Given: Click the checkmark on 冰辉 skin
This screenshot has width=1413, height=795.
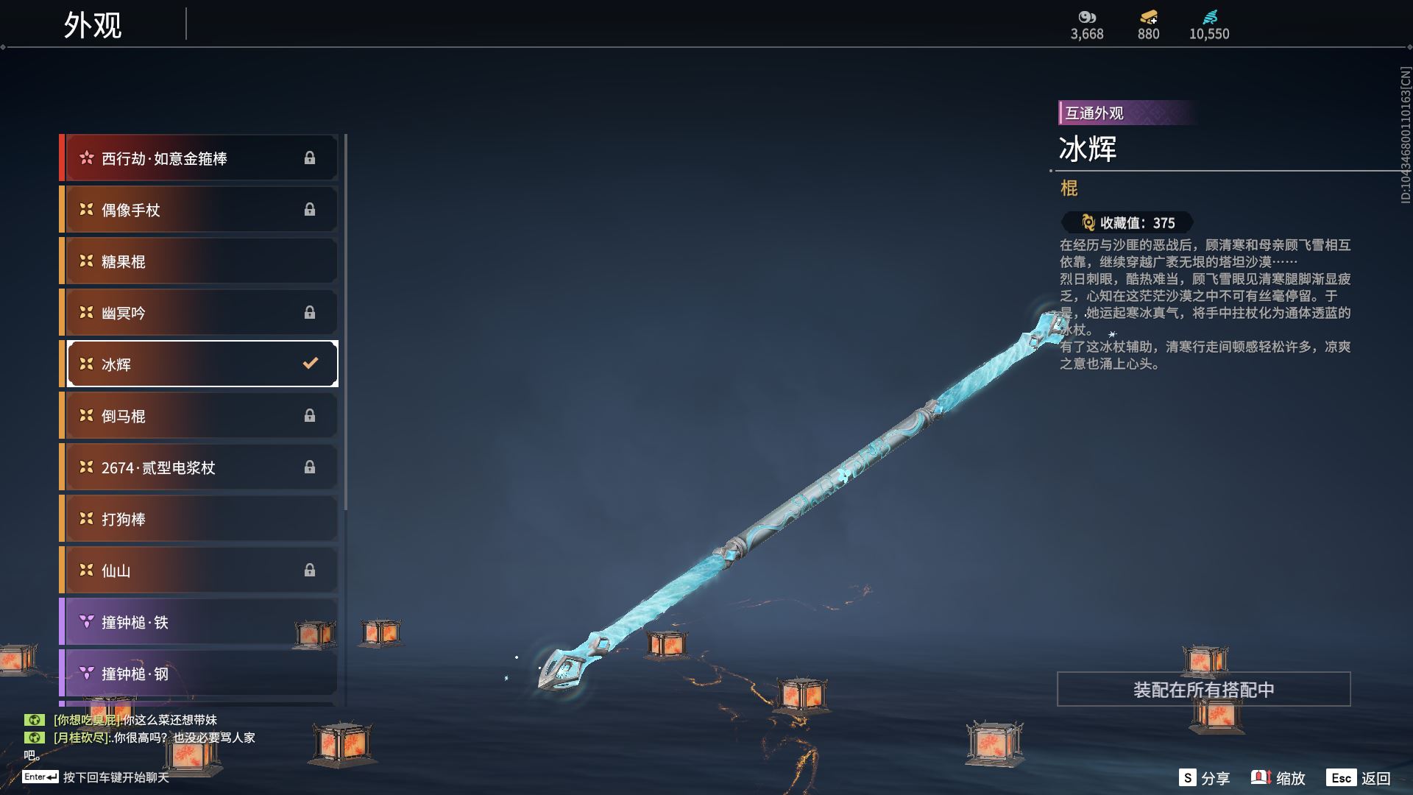Looking at the screenshot, I should click(x=311, y=363).
